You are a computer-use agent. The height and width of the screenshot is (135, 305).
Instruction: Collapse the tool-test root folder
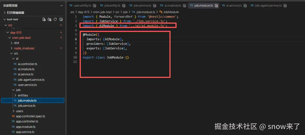5,19
